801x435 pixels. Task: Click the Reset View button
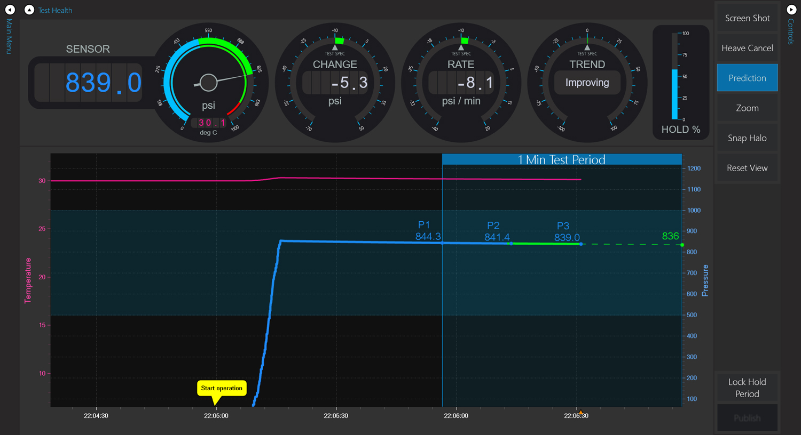747,168
